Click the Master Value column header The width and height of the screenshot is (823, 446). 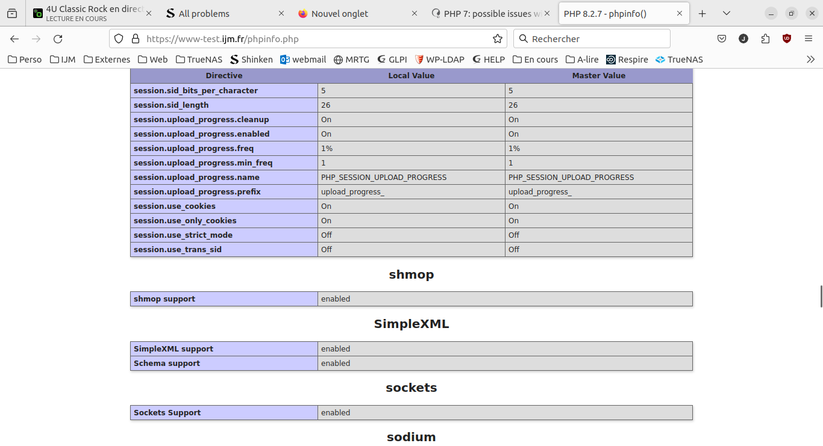pyautogui.click(x=599, y=75)
